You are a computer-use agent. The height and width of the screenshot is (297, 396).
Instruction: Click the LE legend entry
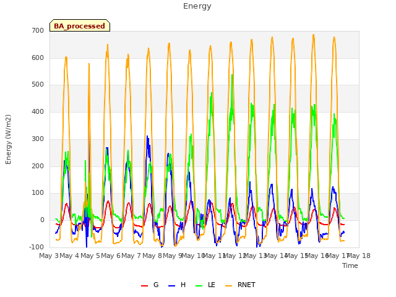coord(205,285)
